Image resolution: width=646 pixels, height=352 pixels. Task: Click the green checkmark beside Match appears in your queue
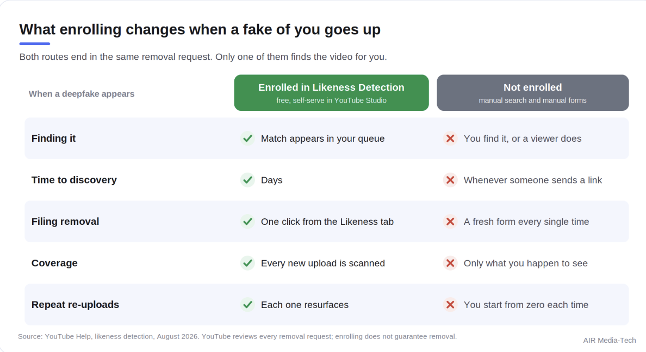tap(247, 139)
